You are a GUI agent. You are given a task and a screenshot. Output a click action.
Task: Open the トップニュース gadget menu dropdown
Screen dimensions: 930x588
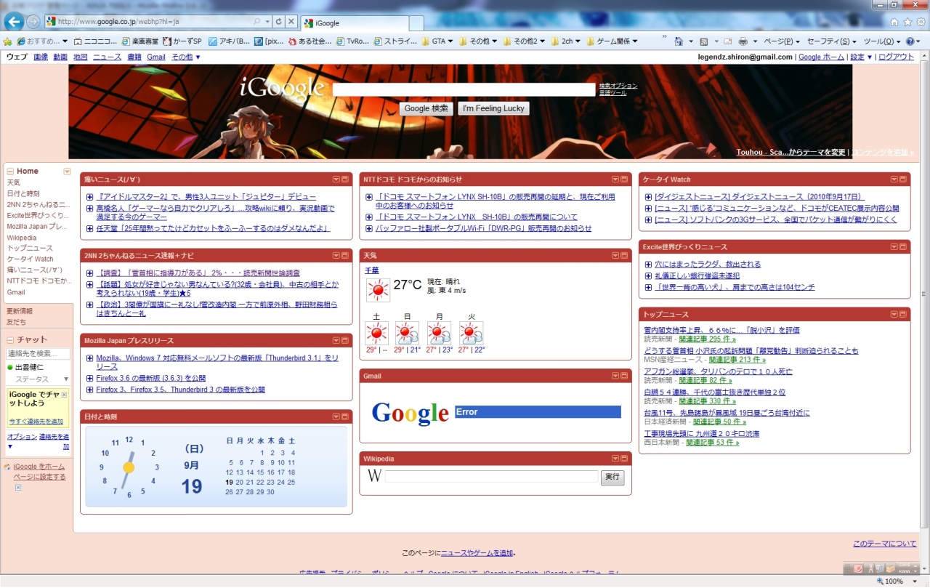pos(894,314)
